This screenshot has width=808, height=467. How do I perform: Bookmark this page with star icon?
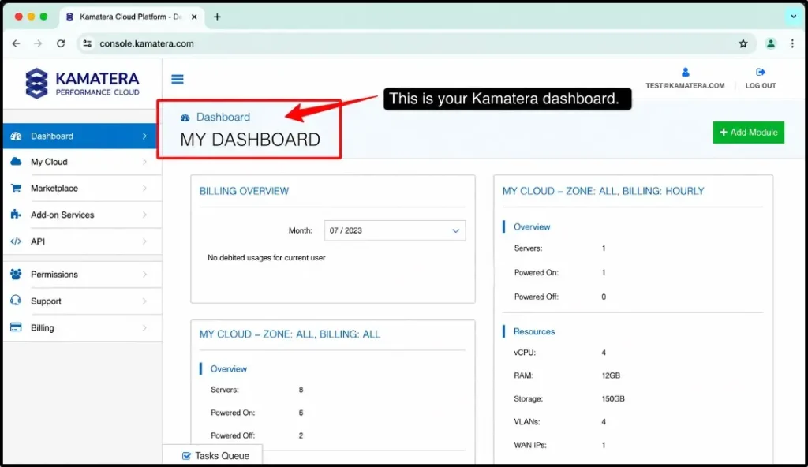743,43
